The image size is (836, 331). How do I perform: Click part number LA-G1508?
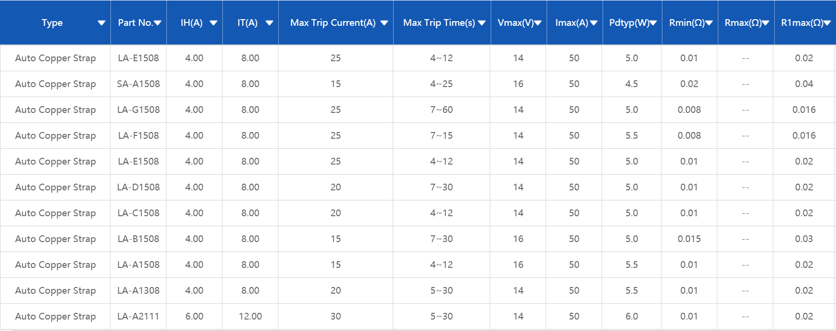(138, 110)
